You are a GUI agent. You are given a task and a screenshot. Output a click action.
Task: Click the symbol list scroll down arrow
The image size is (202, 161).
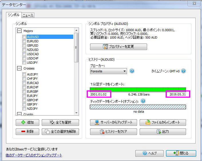pyautogui.click(x=76, y=113)
